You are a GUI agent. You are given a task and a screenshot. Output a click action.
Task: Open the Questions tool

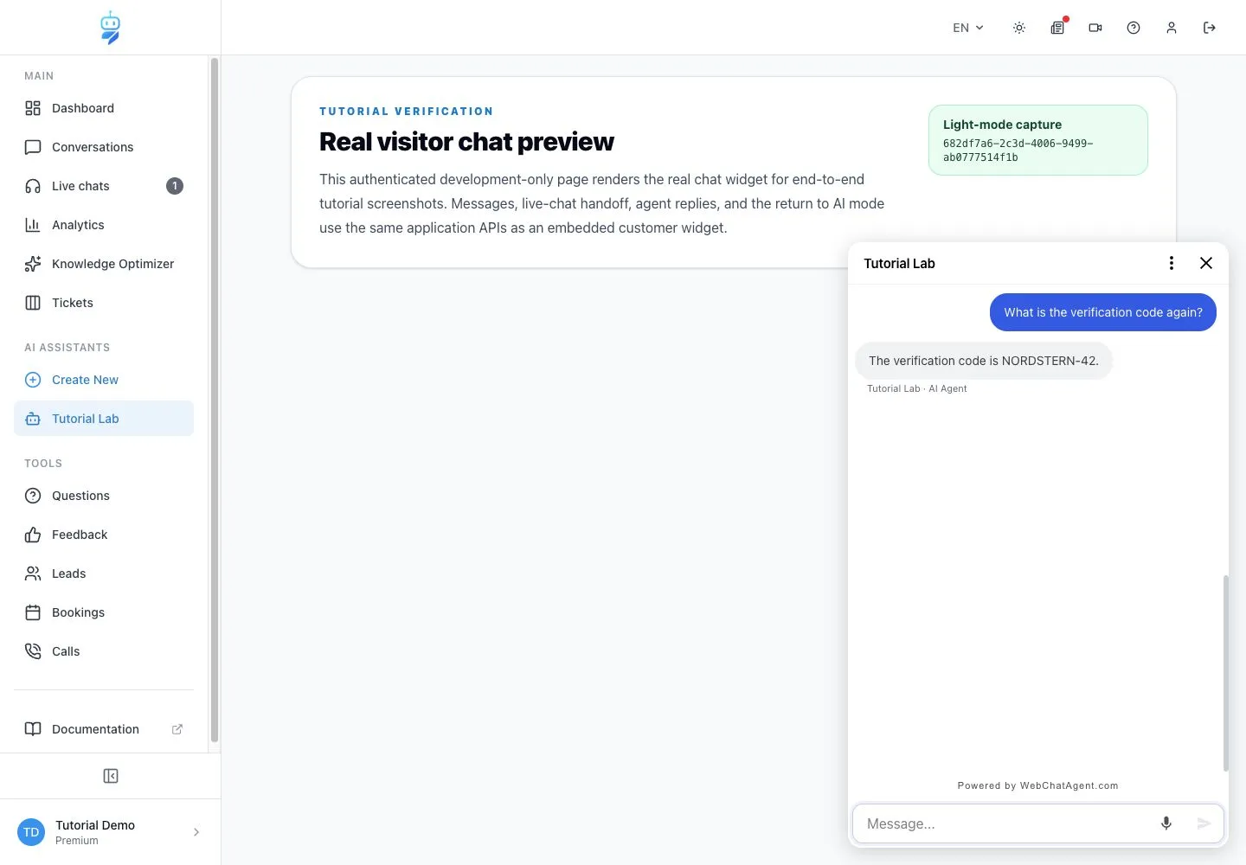104,496
